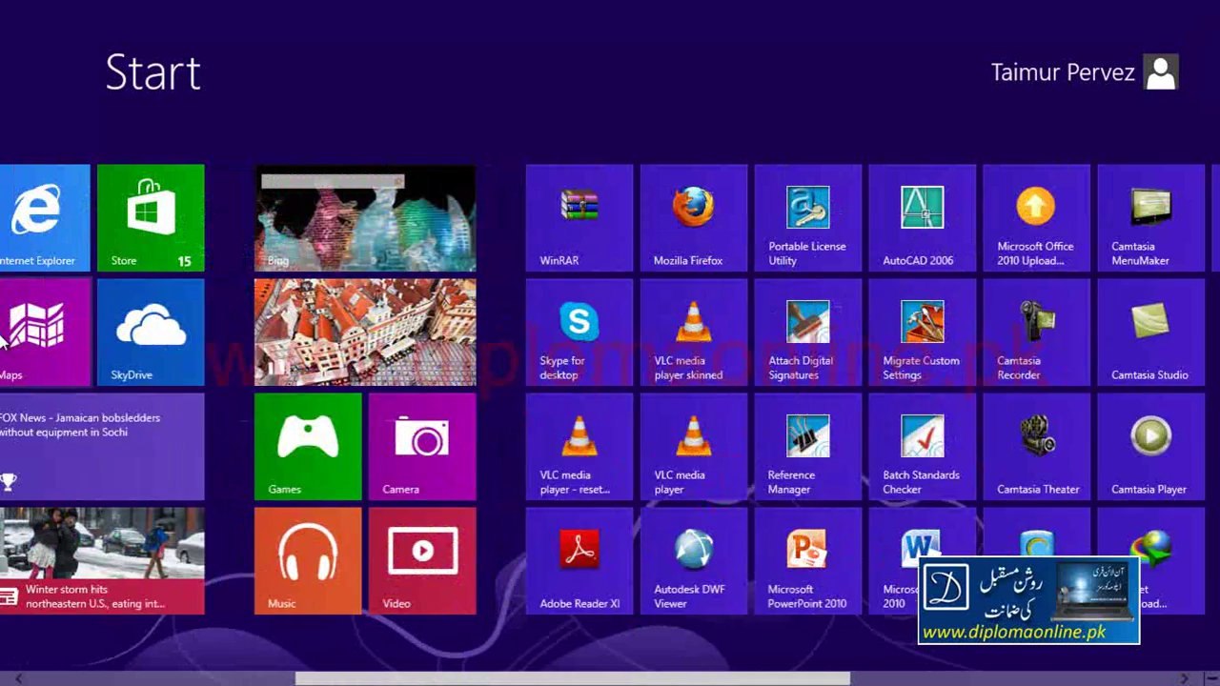1220x686 pixels.
Task: Open Reference Manager tile
Action: tap(808, 447)
